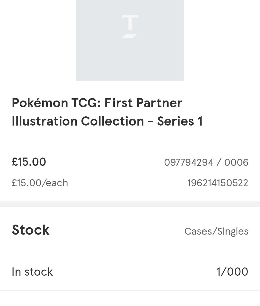This screenshot has width=260, height=306.
Task: Click the 'First Partner' title text
Action: click(x=144, y=103)
